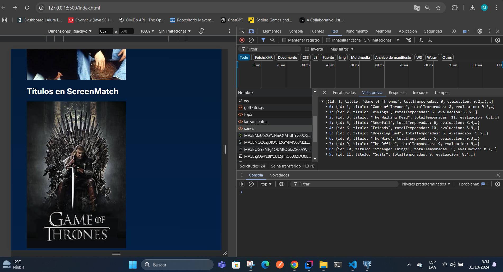Open console settings gear icon

tap(497, 184)
